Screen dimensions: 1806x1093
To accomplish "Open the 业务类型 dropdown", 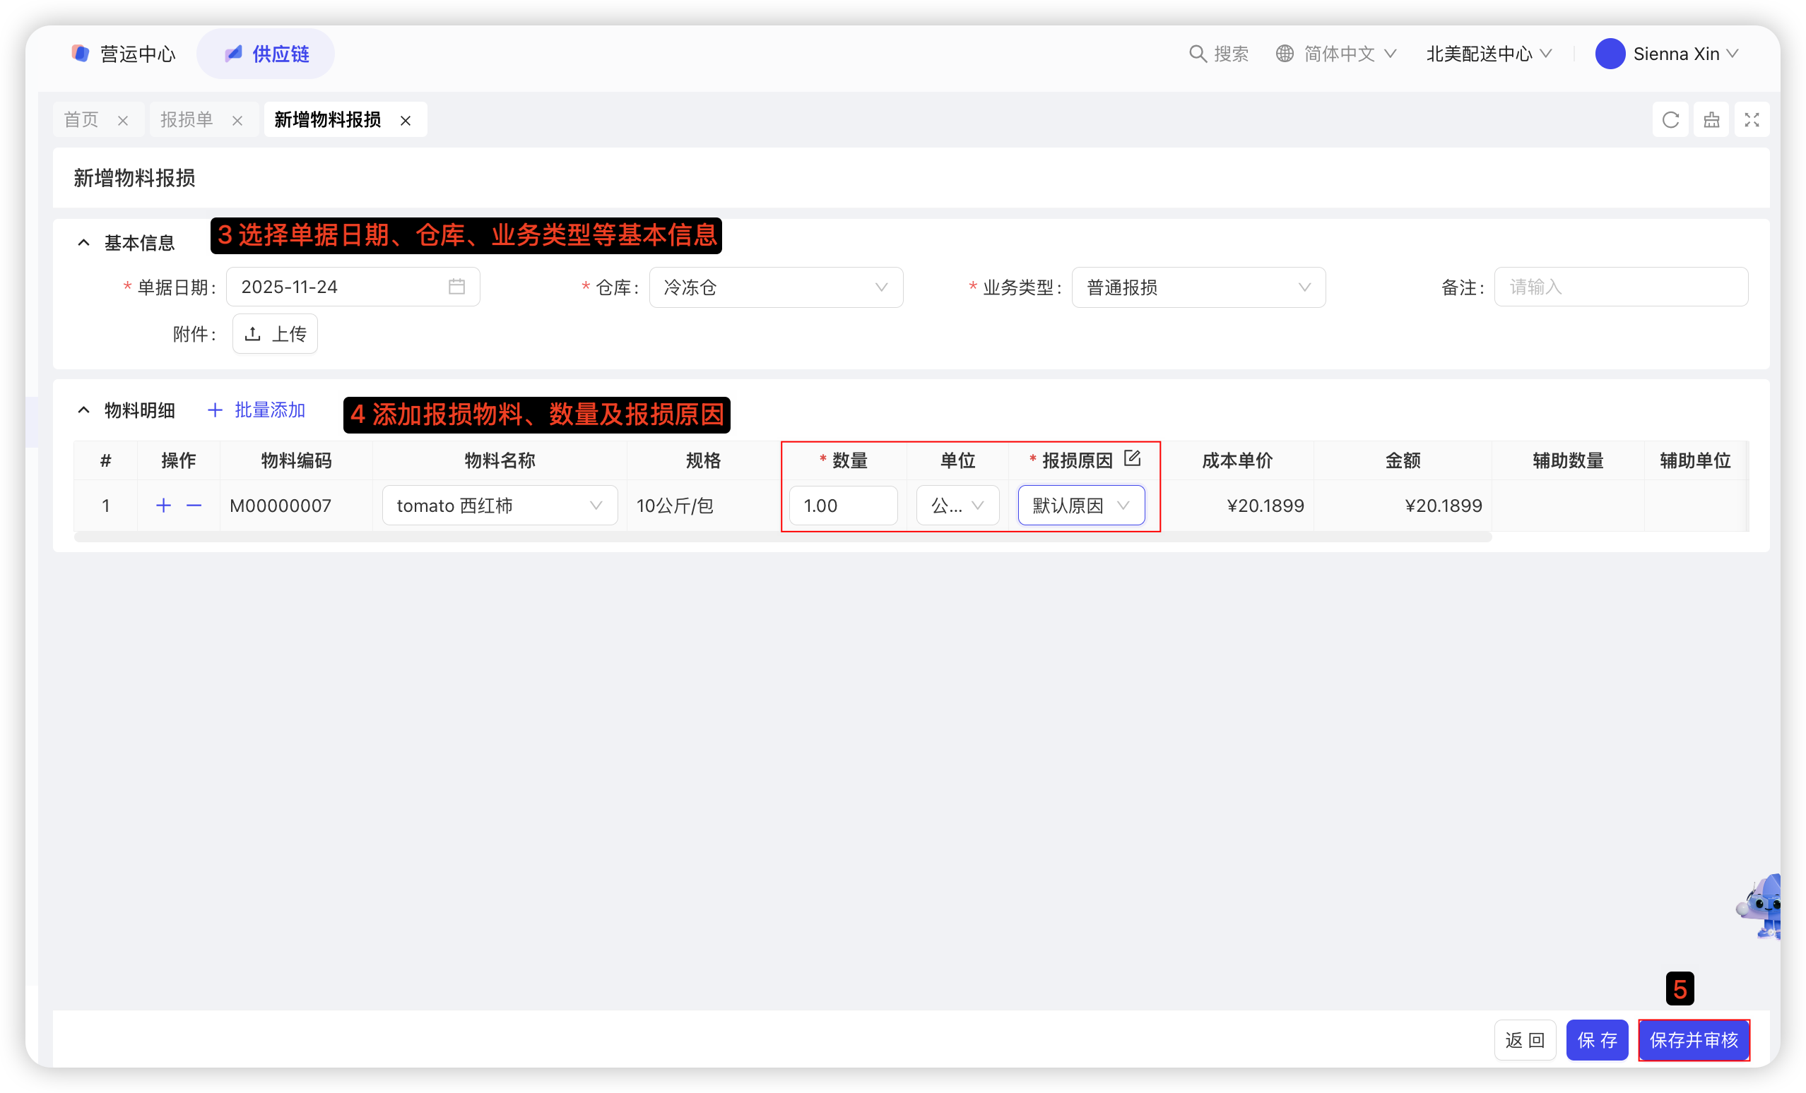I will pos(1198,287).
